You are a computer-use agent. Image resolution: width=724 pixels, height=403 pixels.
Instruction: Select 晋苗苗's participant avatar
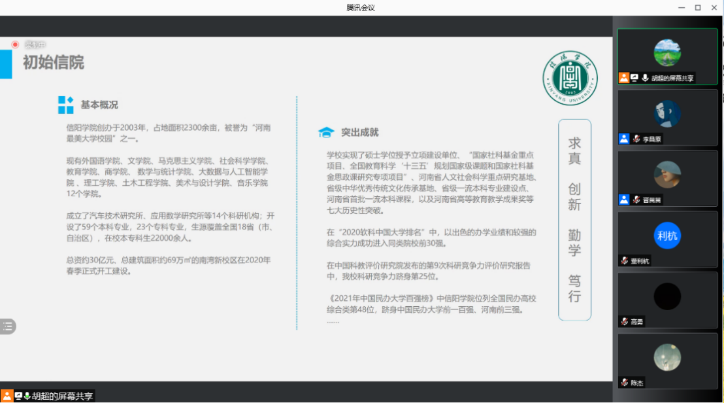667,175
